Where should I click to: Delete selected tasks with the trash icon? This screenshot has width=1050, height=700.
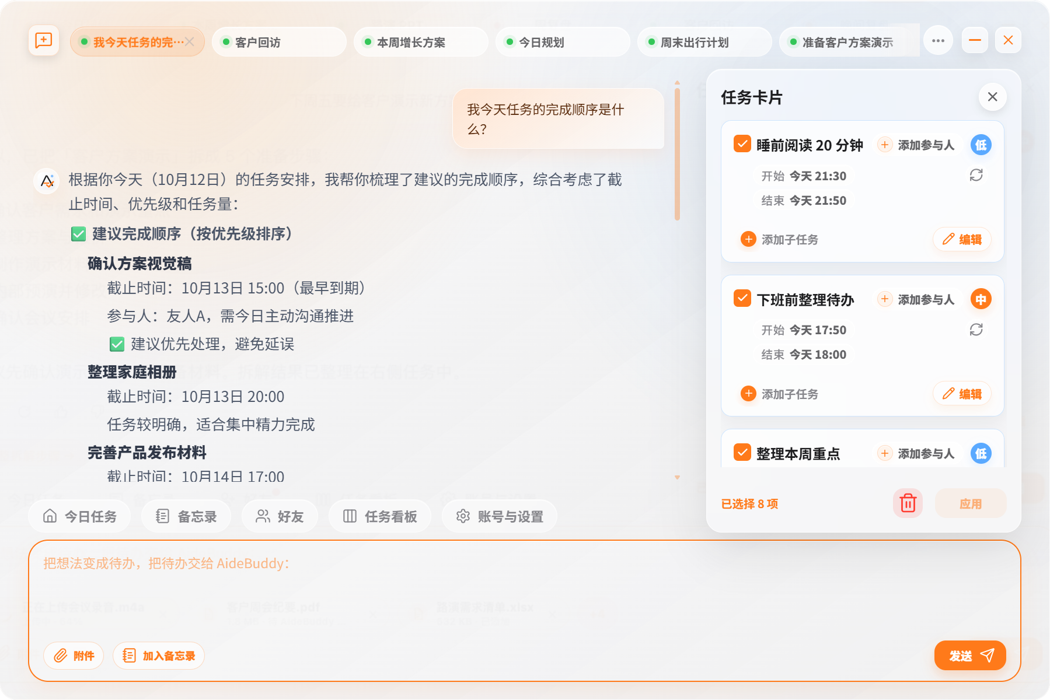click(x=908, y=503)
